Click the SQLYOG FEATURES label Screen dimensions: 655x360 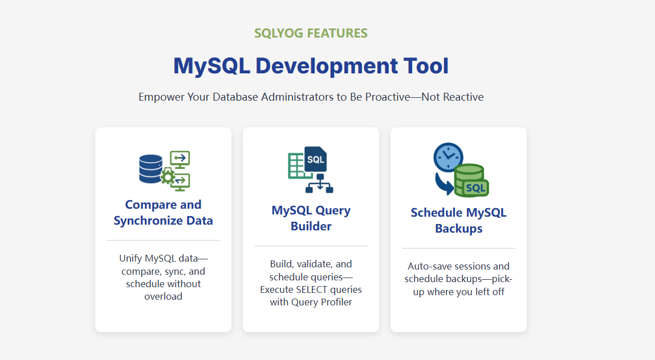coord(311,34)
